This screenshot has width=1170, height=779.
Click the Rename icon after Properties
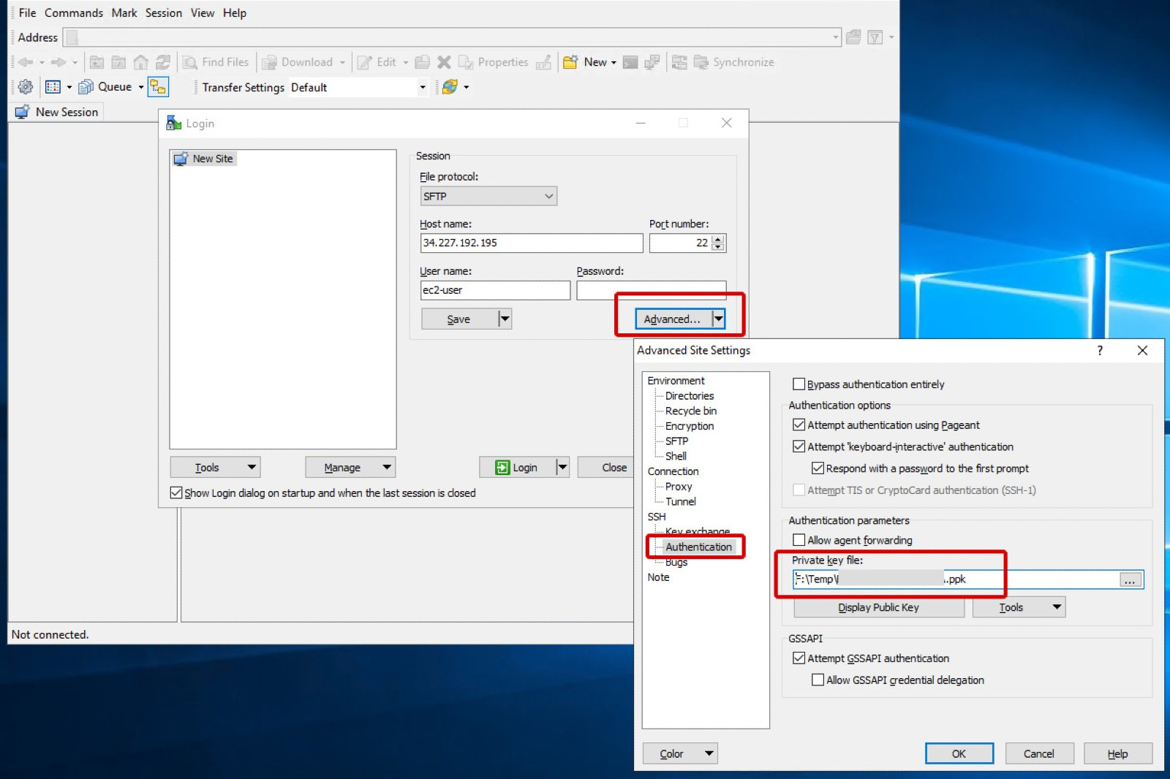point(543,62)
